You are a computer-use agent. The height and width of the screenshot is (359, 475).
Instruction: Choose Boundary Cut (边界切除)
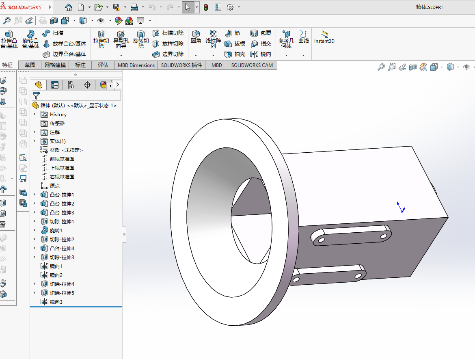(168, 54)
